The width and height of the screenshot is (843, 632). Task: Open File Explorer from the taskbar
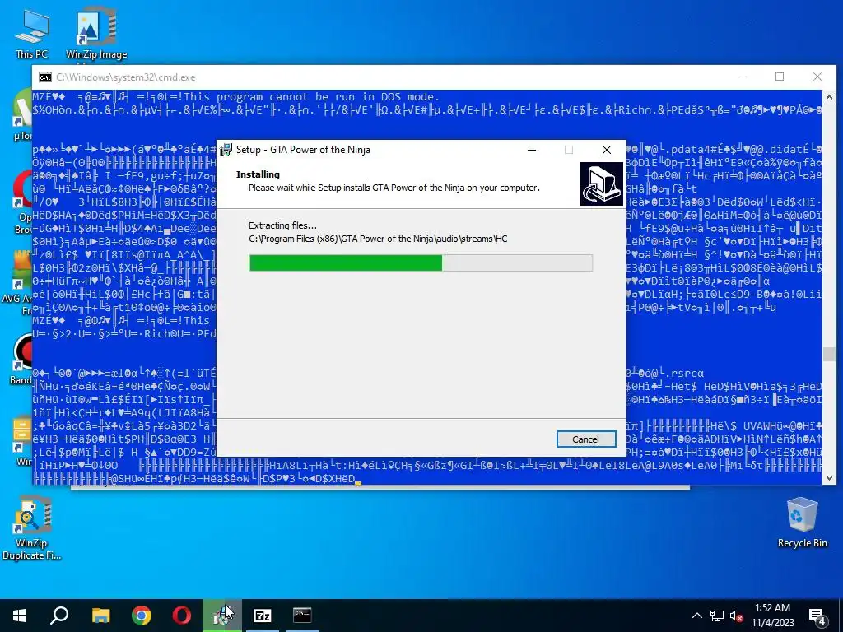100,616
